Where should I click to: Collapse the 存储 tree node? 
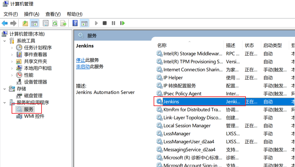5,89
